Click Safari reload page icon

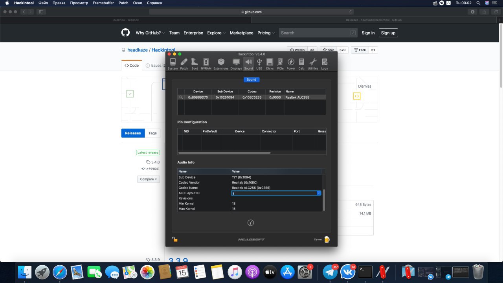pos(351,12)
